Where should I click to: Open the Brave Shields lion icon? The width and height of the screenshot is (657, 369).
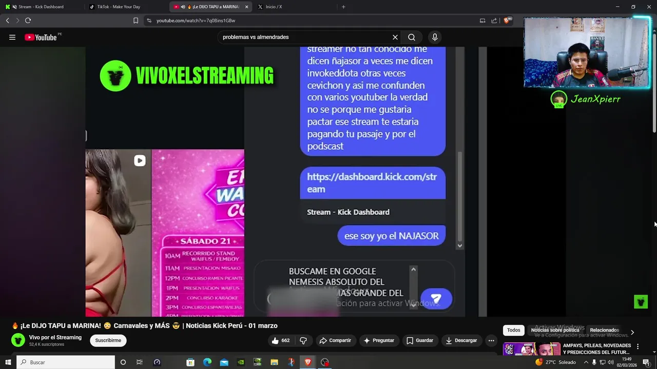point(507,20)
